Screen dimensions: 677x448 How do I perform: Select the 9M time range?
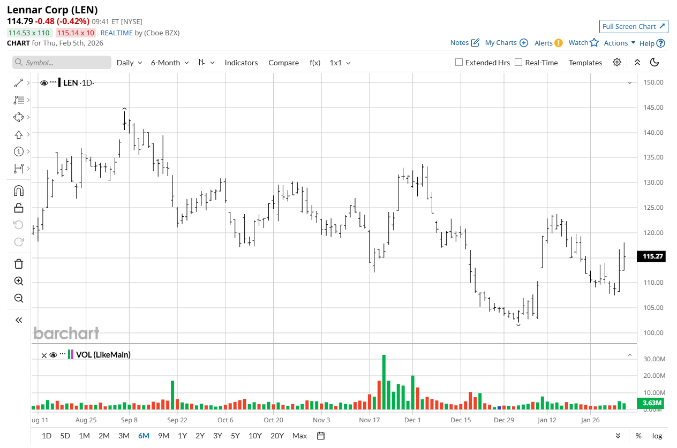(x=163, y=436)
